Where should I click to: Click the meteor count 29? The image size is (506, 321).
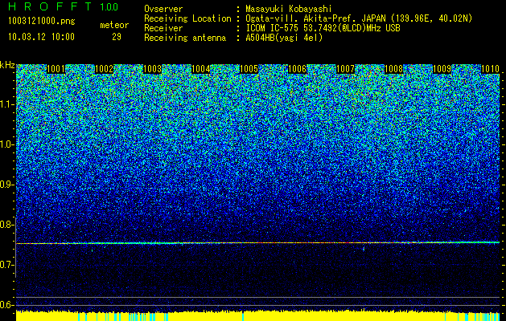point(117,37)
